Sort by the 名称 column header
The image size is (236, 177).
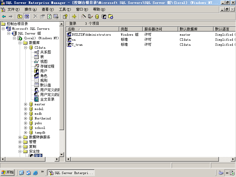coord(92,29)
